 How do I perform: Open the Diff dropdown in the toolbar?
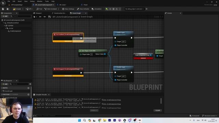pos(29,9)
